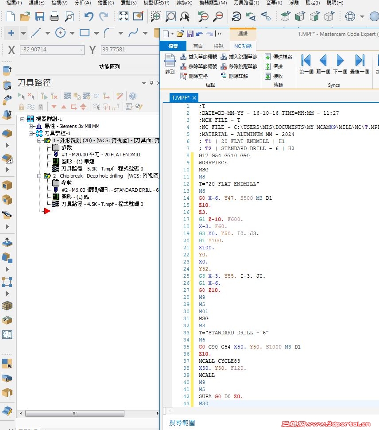Select the spline drawing tool
The width and height of the screenshot is (379, 430).
click(133, 33)
